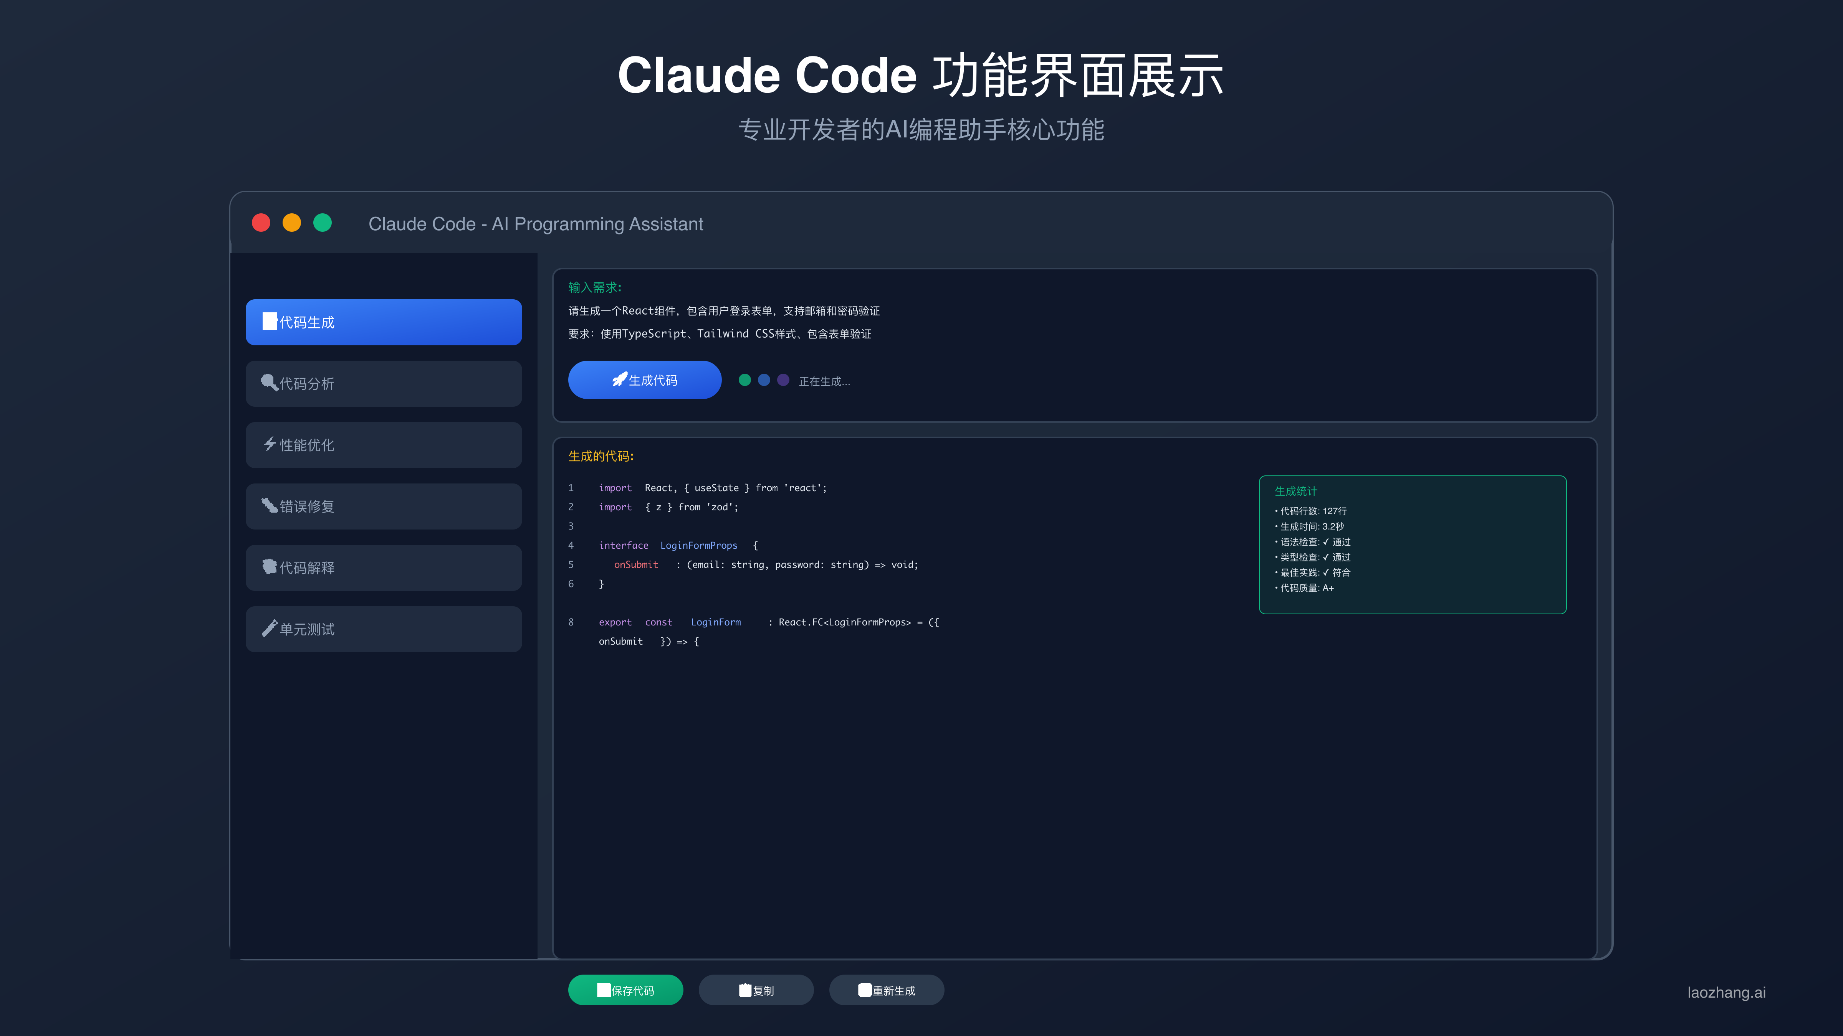
Task: Click the 生成时间: 3.2秒 statistic
Action: pos(1309,526)
